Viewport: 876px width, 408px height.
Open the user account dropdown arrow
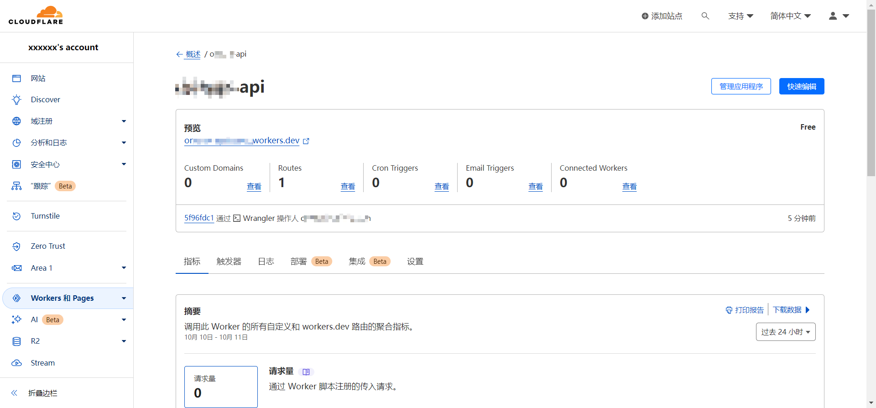(x=846, y=16)
